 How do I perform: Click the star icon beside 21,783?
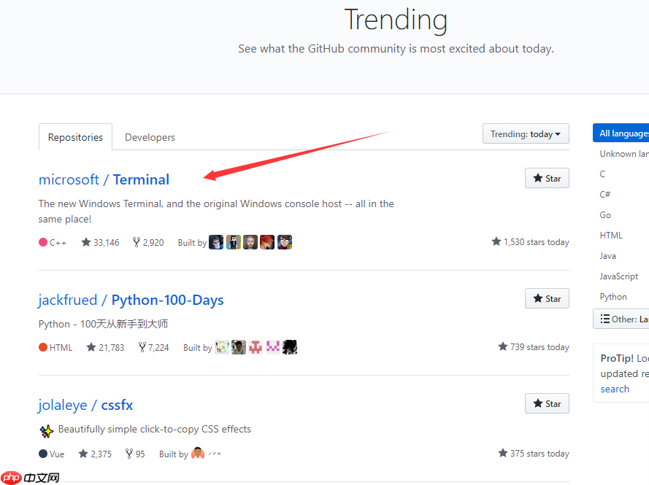click(x=91, y=347)
